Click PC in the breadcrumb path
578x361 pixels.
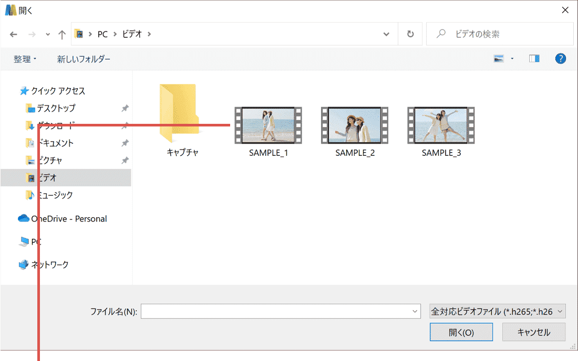click(x=102, y=34)
